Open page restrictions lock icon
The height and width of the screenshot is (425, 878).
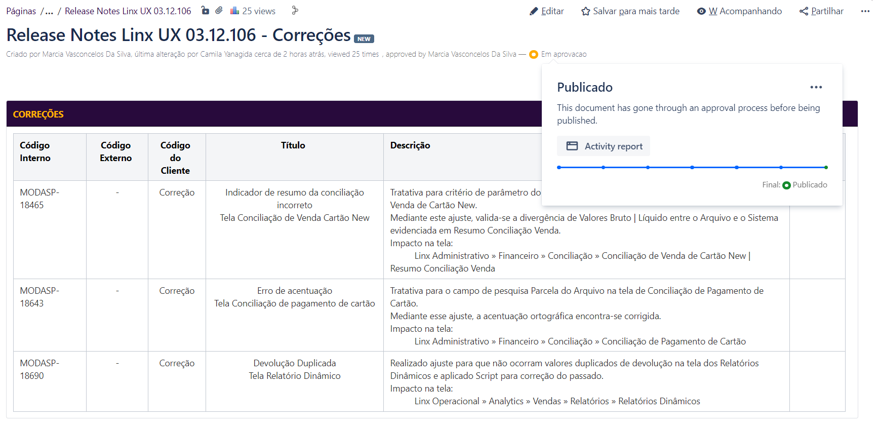(x=205, y=11)
